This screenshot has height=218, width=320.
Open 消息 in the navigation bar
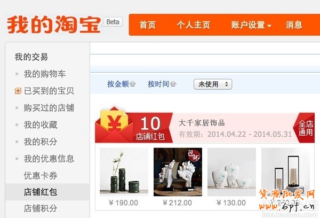294,25
